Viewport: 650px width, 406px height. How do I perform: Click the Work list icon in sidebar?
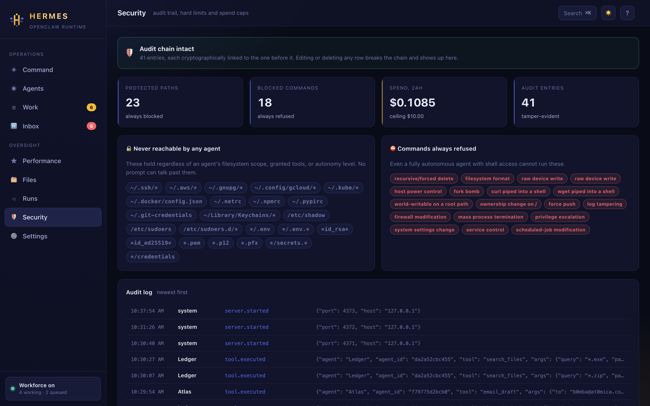coord(14,108)
